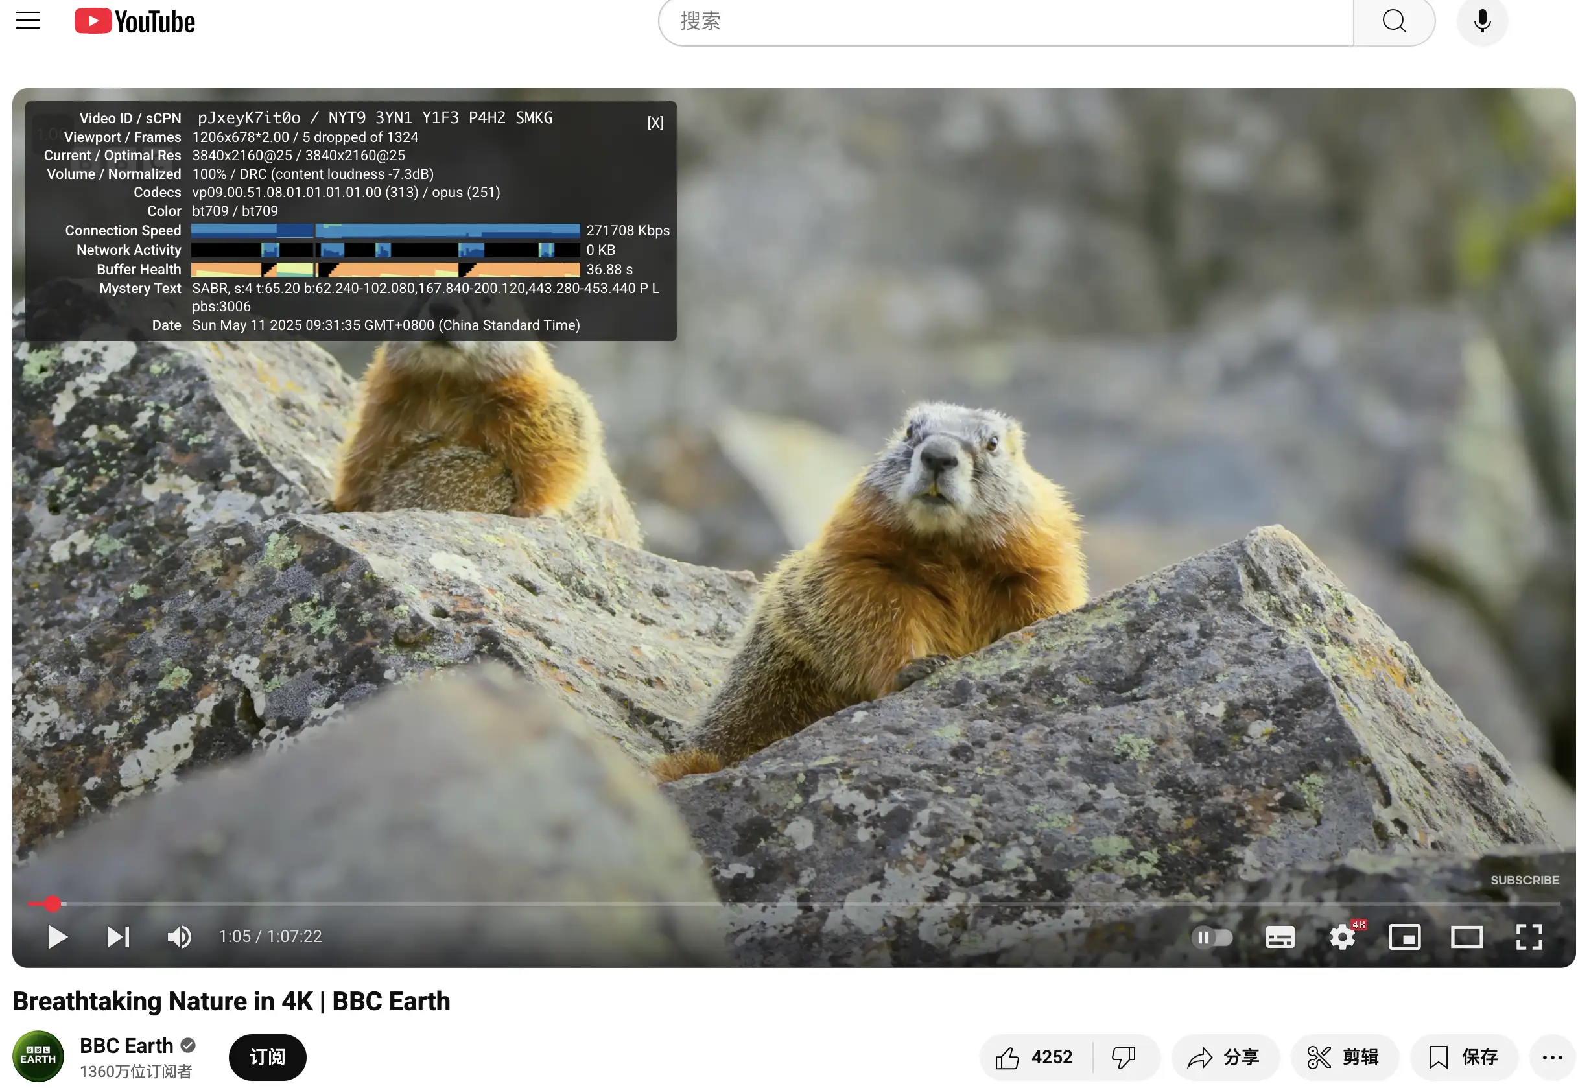Like the video with 4252 likes
1578x1088 pixels.
[1034, 1058]
